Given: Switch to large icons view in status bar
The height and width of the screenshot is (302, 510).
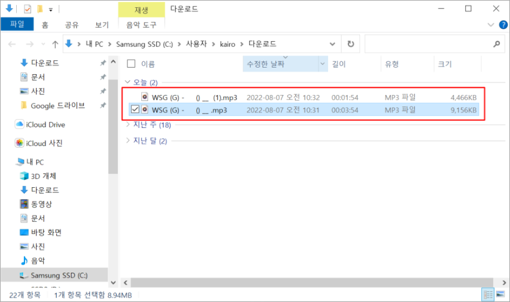Looking at the screenshot, I should tap(500, 294).
